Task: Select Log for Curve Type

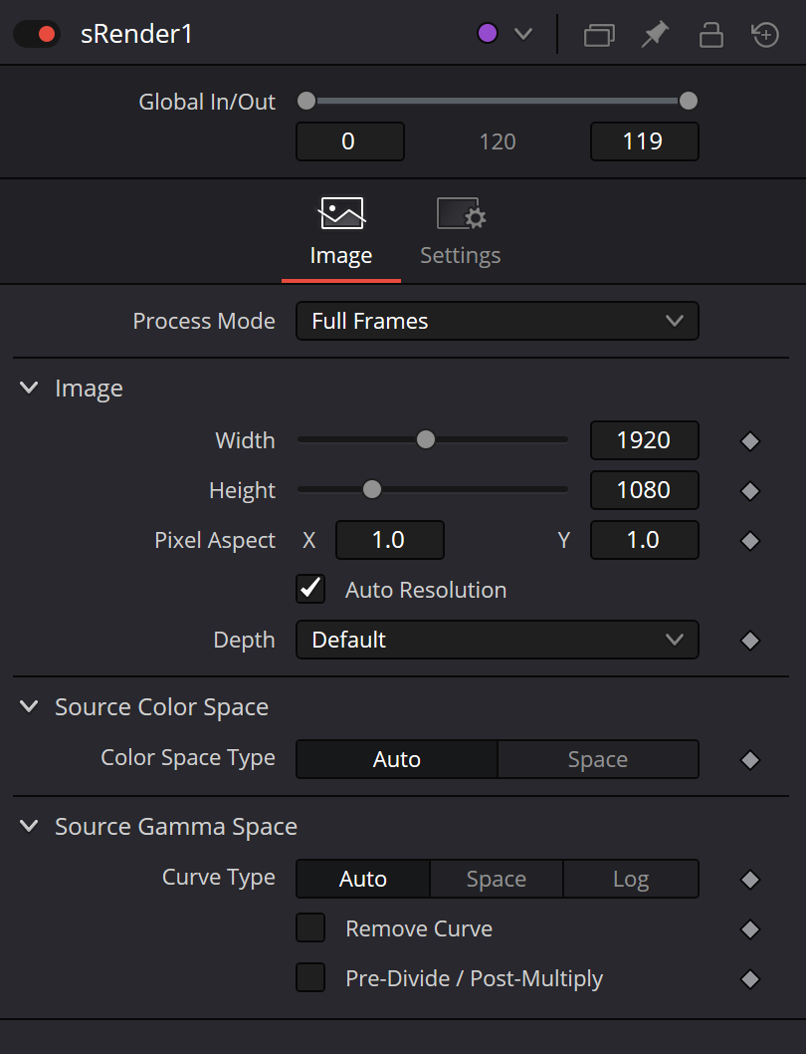Action: [x=631, y=879]
